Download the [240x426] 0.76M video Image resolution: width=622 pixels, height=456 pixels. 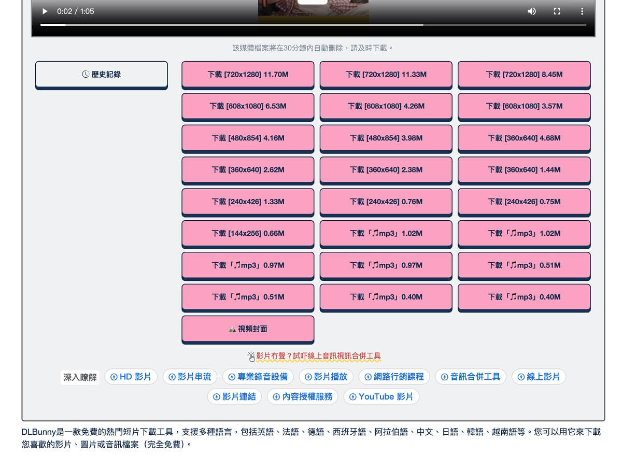[386, 202]
